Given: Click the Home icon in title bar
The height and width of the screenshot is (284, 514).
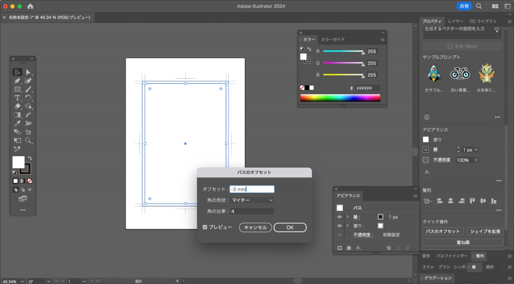Looking at the screenshot, I should point(31,6).
